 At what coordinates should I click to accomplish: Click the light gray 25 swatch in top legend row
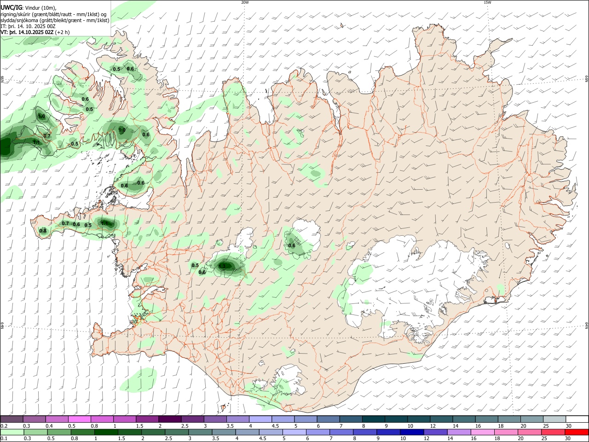[x=554, y=419]
